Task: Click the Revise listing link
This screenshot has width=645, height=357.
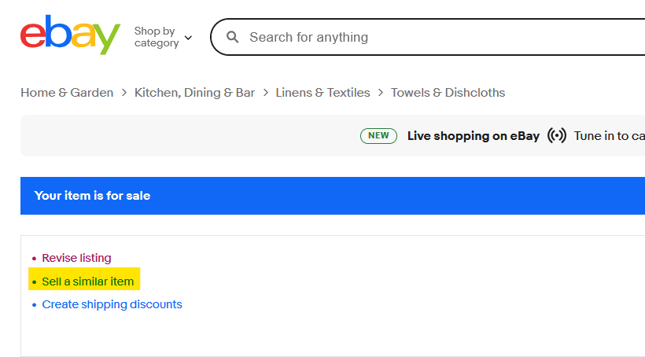Action: click(x=76, y=258)
